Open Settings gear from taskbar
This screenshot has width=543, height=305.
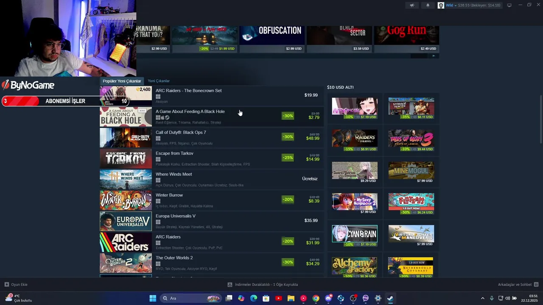(x=378, y=298)
